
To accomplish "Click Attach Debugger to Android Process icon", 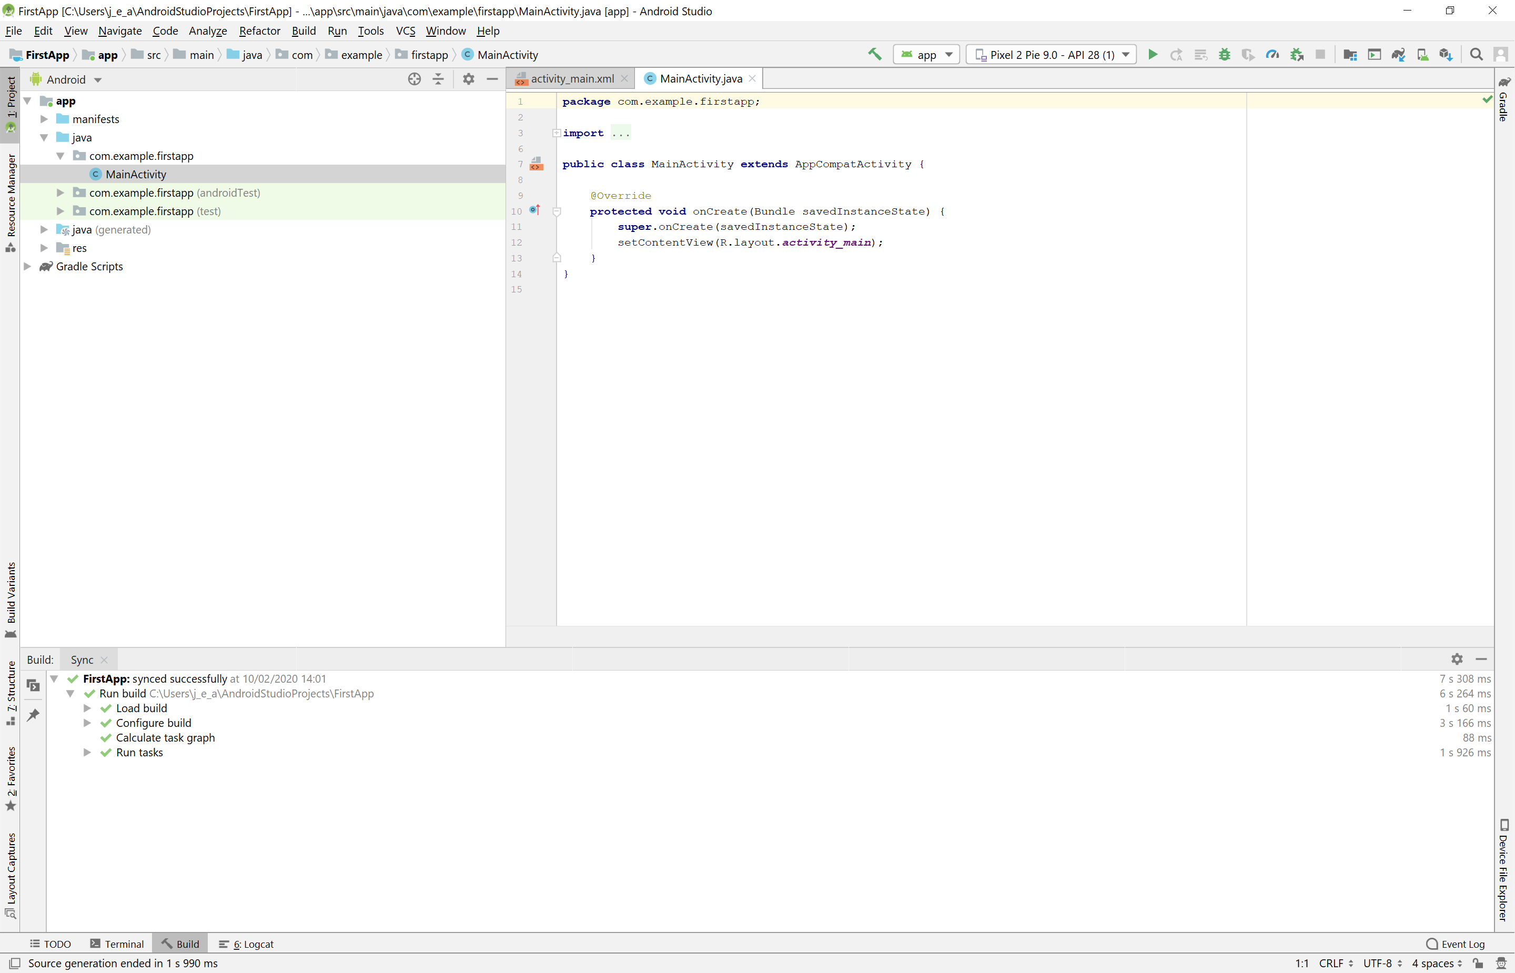I will click(x=1296, y=54).
